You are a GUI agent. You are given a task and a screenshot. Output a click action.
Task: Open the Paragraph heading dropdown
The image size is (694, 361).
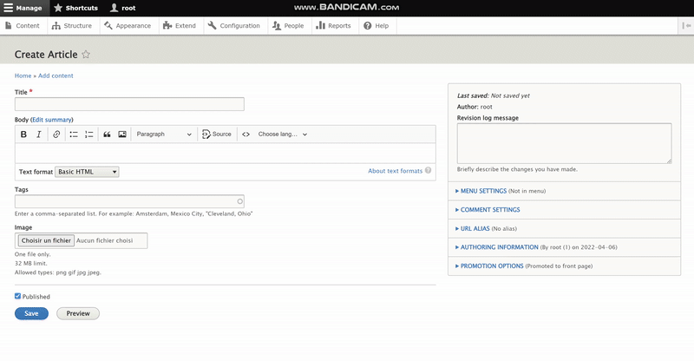[x=164, y=135]
